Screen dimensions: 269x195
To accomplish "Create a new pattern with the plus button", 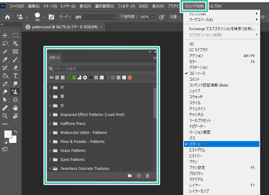I will (x=139, y=175).
